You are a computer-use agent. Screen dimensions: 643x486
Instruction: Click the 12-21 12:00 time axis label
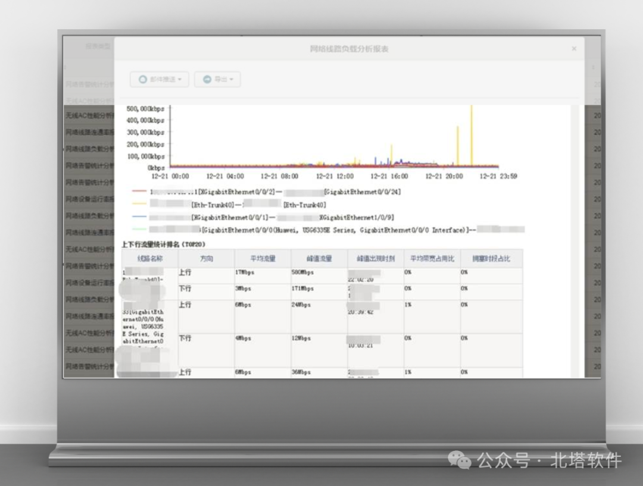pyautogui.click(x=335, y=176)
